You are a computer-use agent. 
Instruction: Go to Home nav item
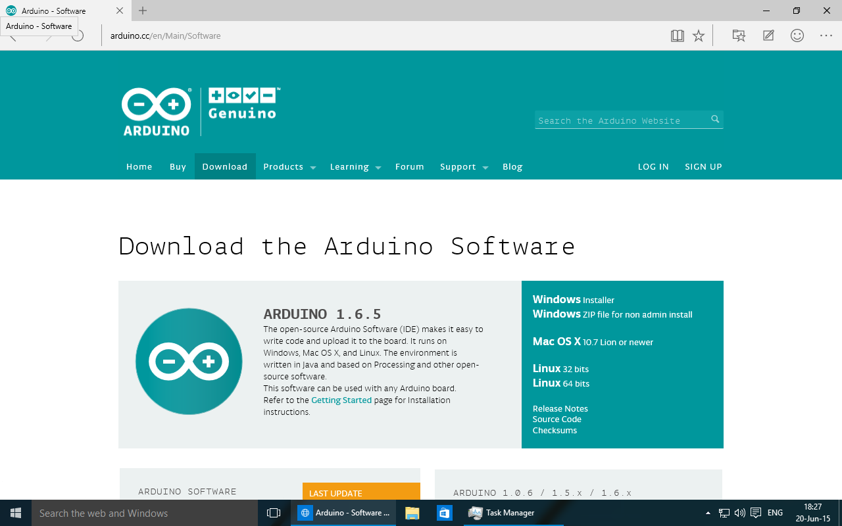point(139,167)
